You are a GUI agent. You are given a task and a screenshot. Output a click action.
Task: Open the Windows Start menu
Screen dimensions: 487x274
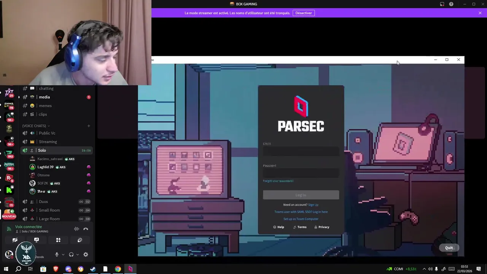click(6, 269)
